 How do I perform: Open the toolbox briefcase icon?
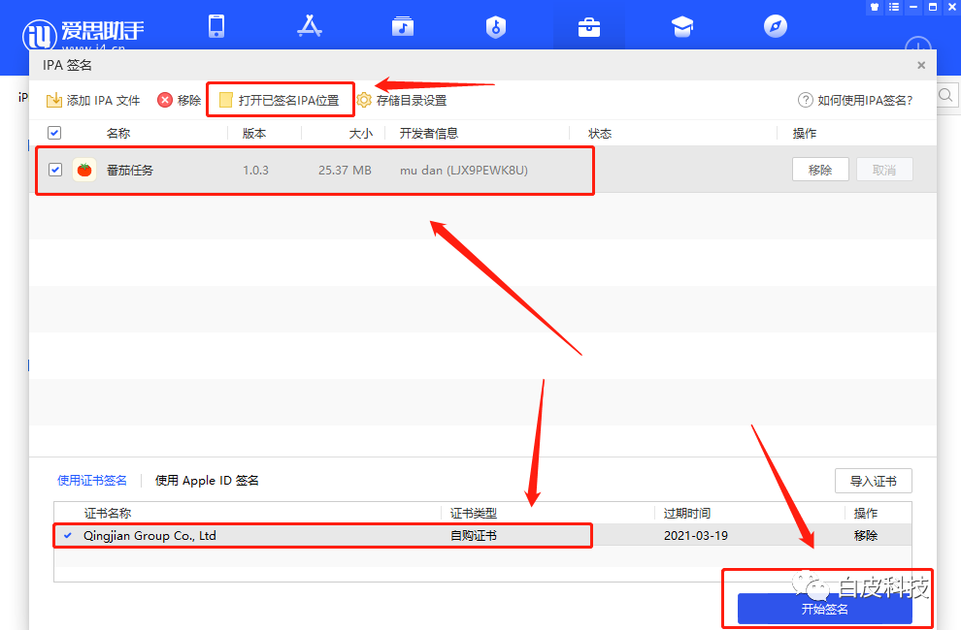point(589,27)
